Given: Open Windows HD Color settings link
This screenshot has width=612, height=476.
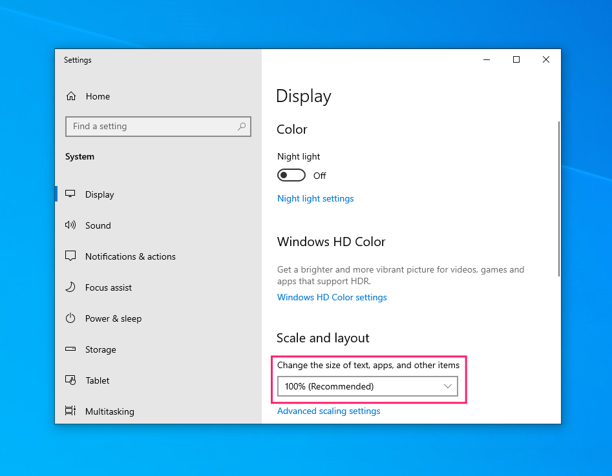Looking at the screenshot, I should pyautogui.click(x=332, y=297).
